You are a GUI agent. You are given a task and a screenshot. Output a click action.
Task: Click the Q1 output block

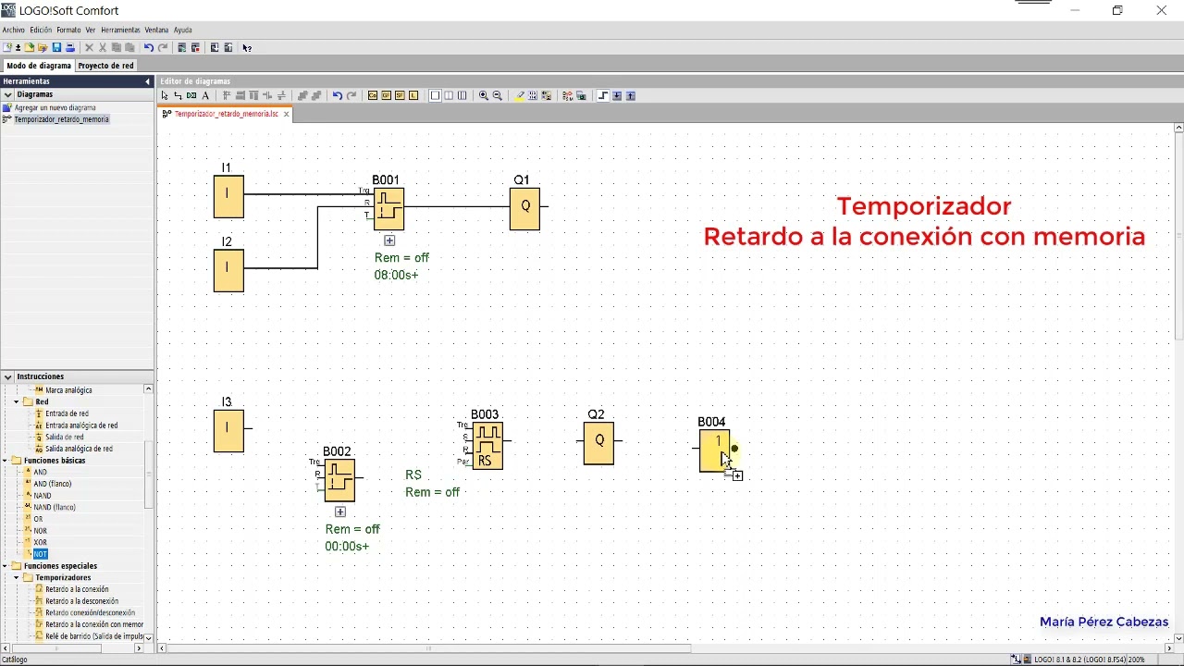(524, 209)
